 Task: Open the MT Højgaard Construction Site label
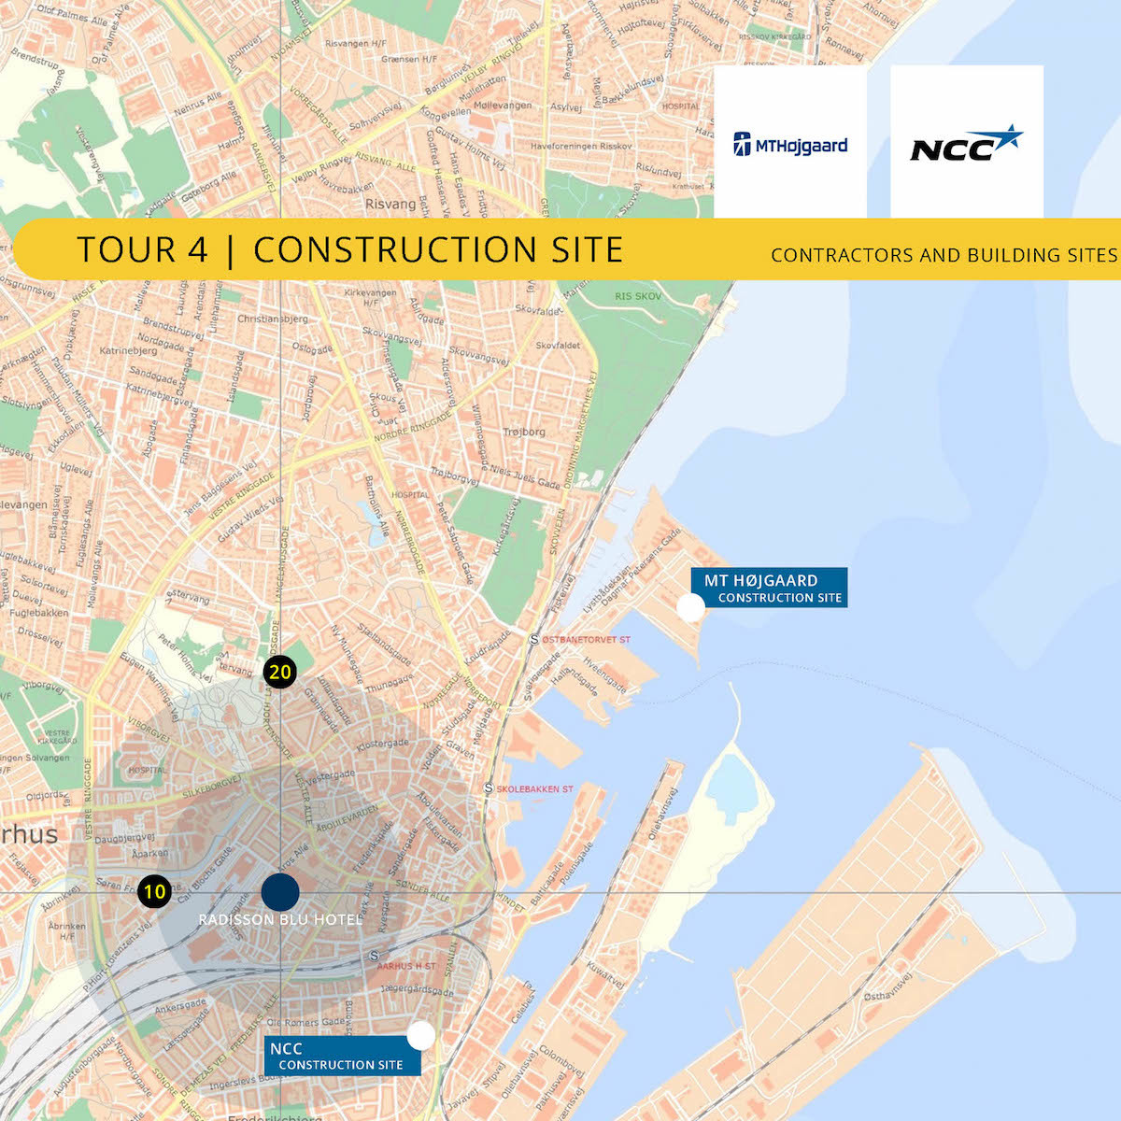pyautogui.click(x=769, y=588)
